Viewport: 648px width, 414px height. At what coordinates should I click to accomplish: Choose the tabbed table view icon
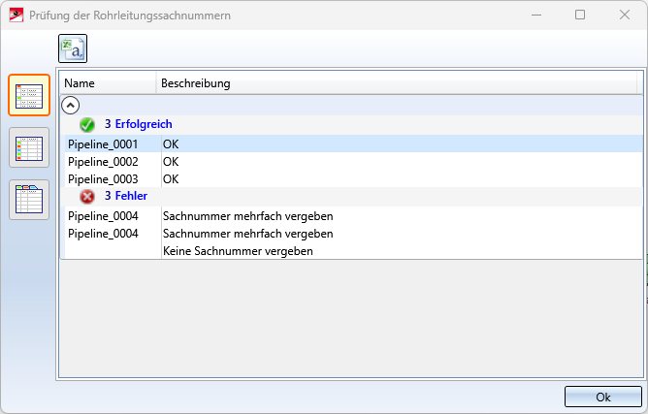click(x=29, y=200)
